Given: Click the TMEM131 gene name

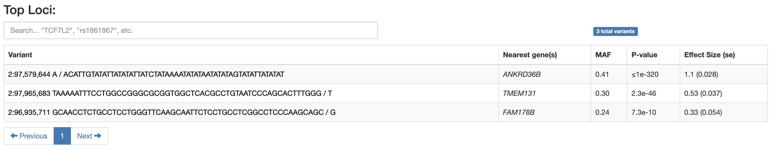Looking at the screenshot, I should click(519, 93).
